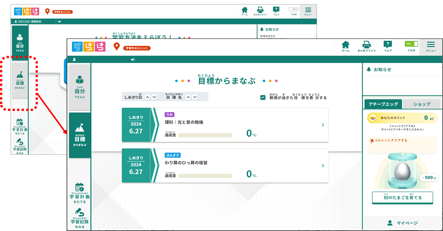Open ヘルプ in the front window

click(x=388, y=46)
